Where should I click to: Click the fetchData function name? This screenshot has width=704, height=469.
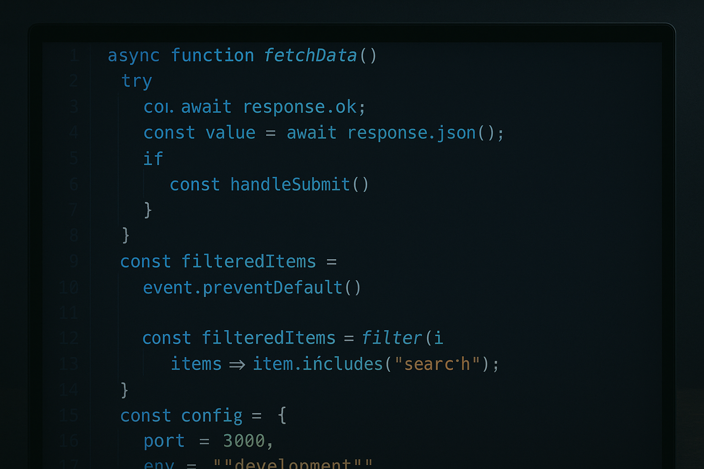[x=310, y=55]
